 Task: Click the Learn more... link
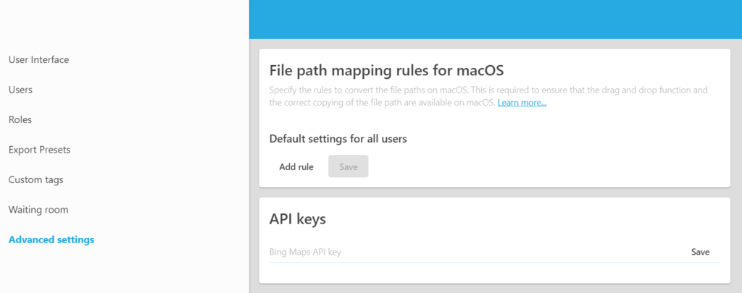[522, 103]
